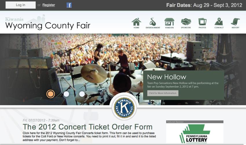Open the Entertainment saxophone icon
Screen dimensions: 246x145
coord(153,23)
